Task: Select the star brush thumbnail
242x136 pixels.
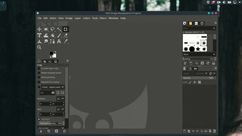Action: (198, 49)
